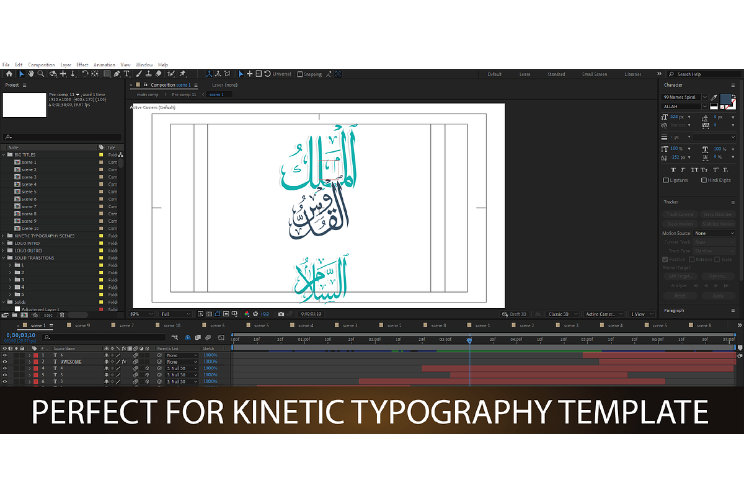Viewport: 744px width, 496px height.
Task: Click the motion blur enable icon in timeline
Action: pos(208,337)
